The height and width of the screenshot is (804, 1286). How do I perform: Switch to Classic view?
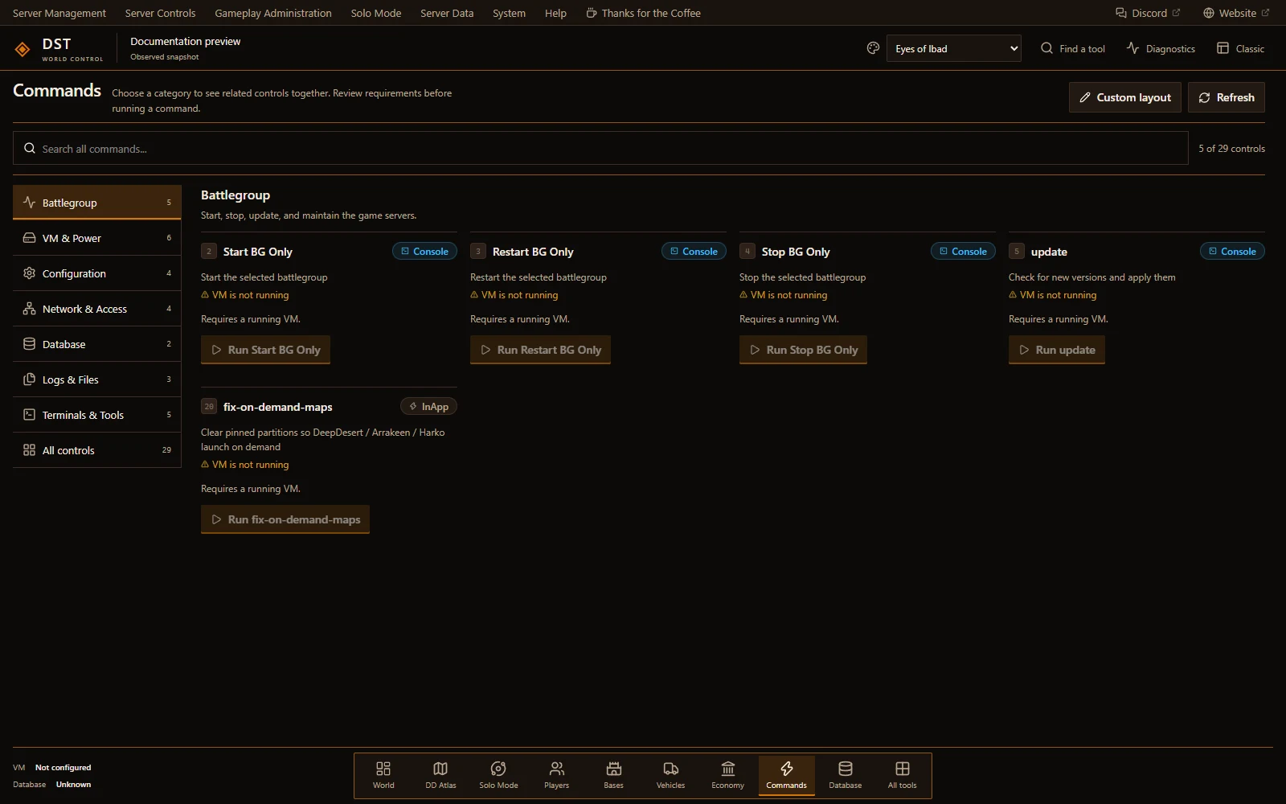(1240, 48)
